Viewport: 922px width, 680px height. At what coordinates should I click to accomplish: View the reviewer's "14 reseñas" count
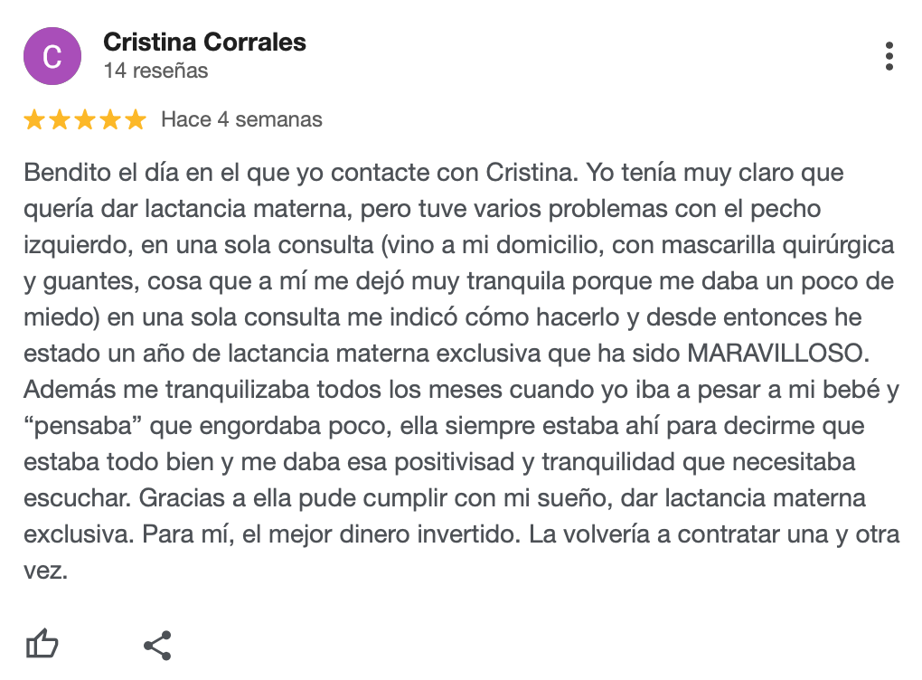click(x=155, y=71)
